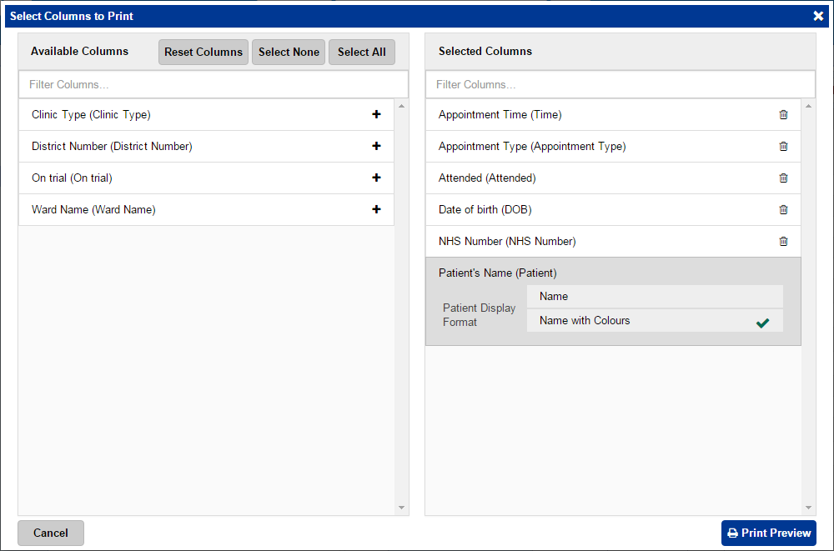Focus Available Columns filter field

pyautogui.click(x=214, y=85)
